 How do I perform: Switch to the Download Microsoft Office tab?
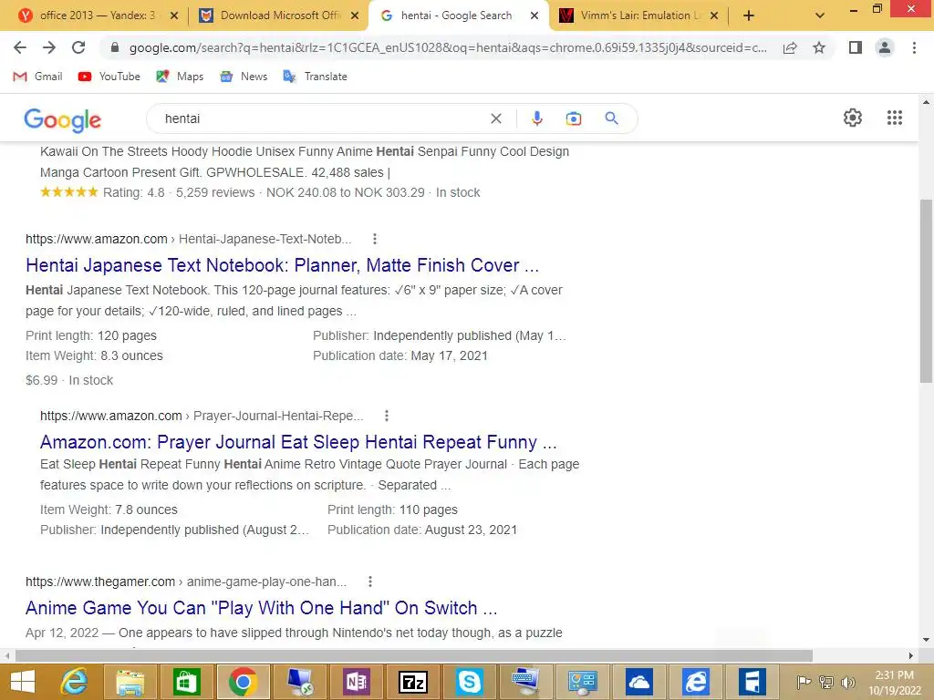pos(271,15)
